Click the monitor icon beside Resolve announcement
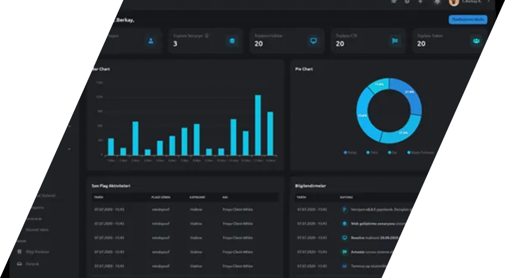505x278 pixels. pos(344,238)
